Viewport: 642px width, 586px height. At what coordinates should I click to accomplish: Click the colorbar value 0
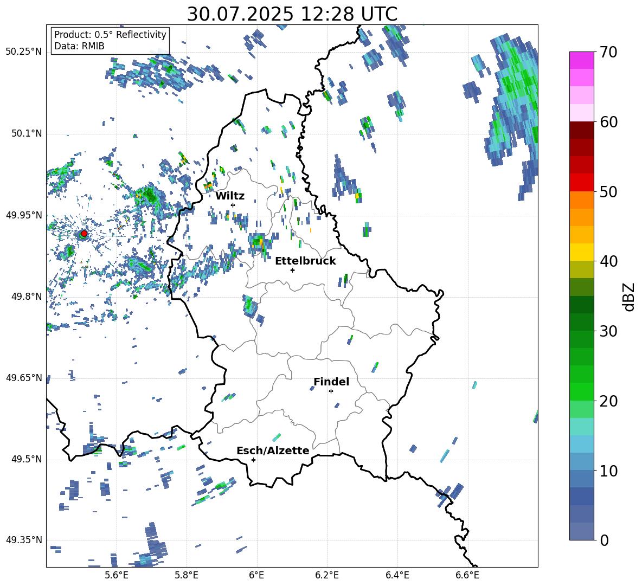click(604, 540)
